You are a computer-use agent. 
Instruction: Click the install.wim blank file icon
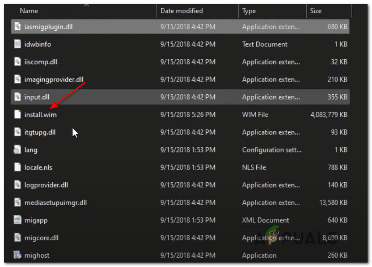click(x=18, y=115)
